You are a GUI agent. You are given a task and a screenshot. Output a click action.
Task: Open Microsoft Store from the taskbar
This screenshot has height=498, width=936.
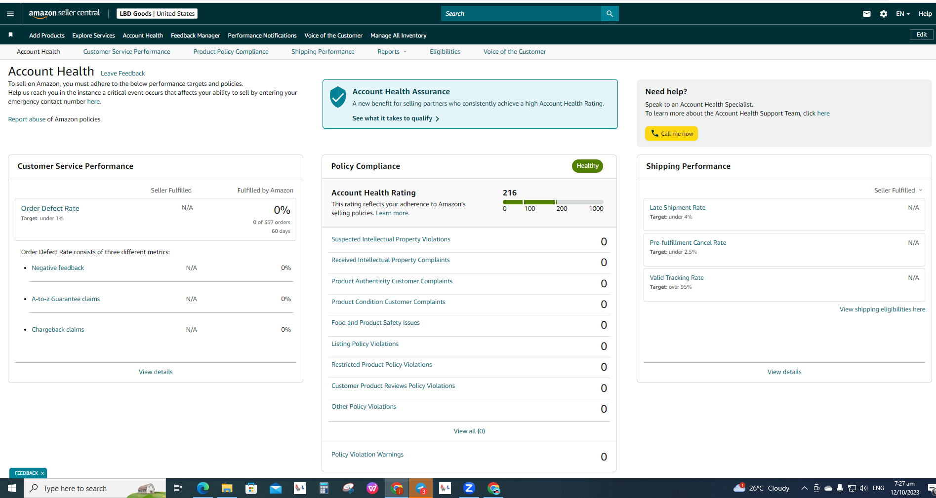pos(251,488)
